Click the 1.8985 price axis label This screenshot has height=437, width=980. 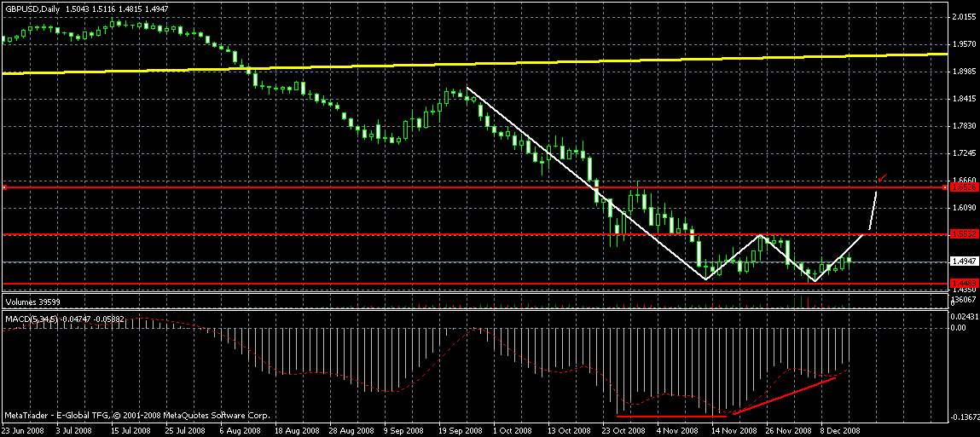[x=964, y=72]
